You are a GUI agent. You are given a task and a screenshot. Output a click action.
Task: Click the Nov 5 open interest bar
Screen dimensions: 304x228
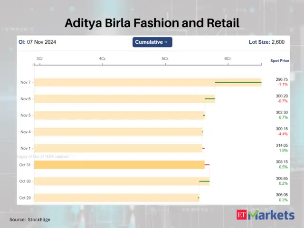click(x=119, y=115)
